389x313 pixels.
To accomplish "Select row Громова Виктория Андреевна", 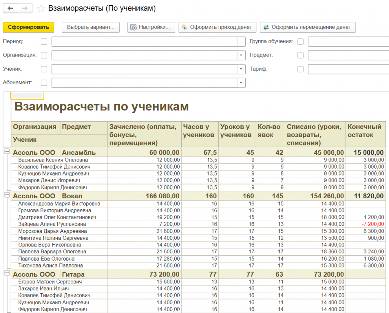I will (198, 210).
